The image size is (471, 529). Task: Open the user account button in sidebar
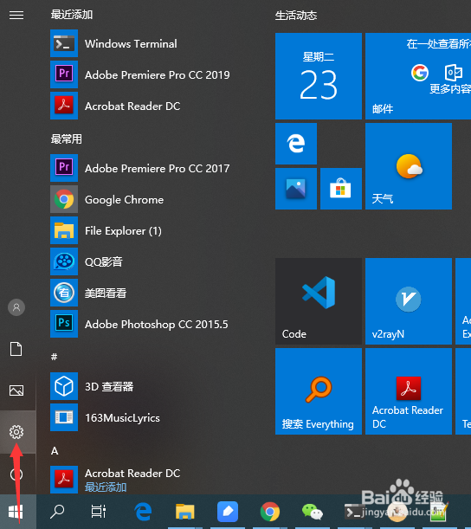(16, 307)
